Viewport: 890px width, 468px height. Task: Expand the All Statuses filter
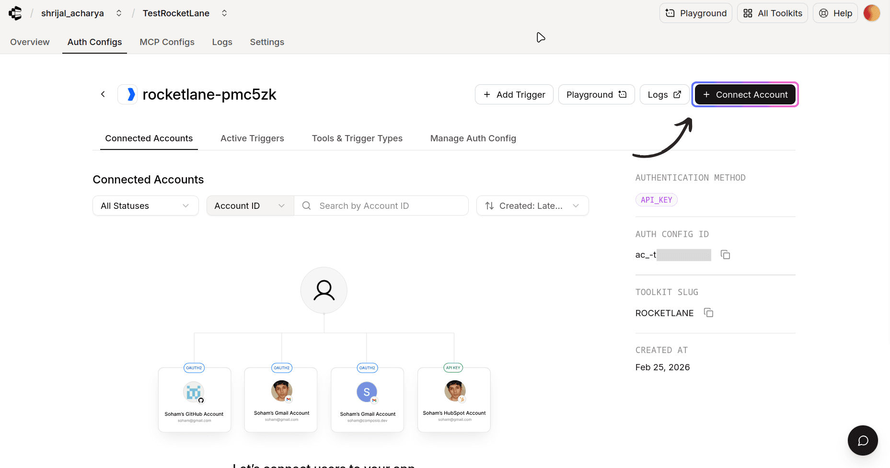(x=145, y=205)
